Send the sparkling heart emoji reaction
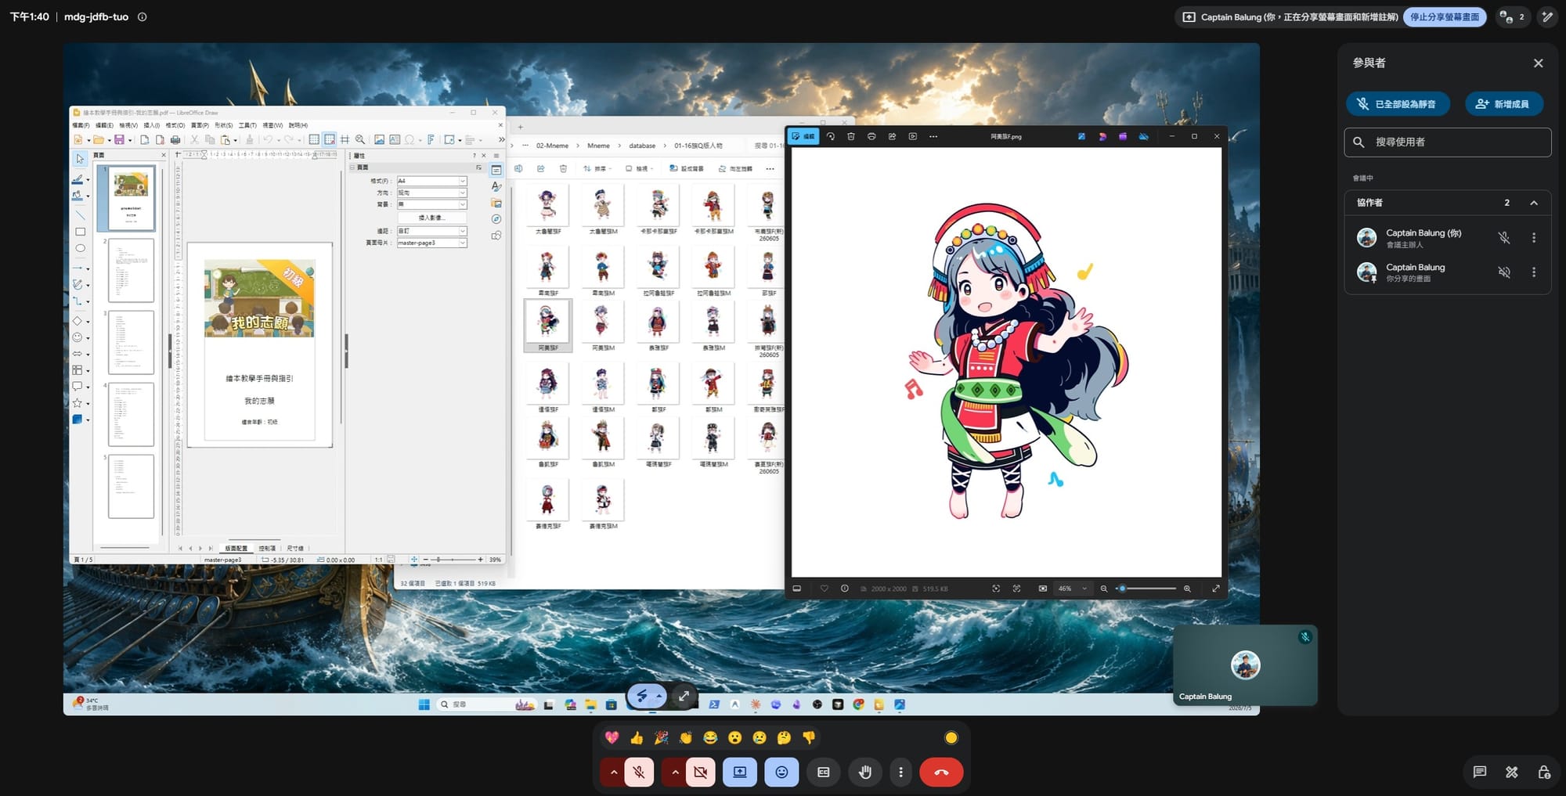The width and height of the screenshot is (1566, 796). (x=612, y=737)
